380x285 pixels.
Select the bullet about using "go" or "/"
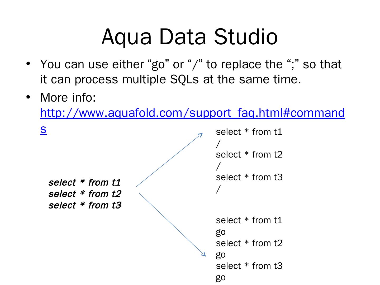click(x=191, y=72)
